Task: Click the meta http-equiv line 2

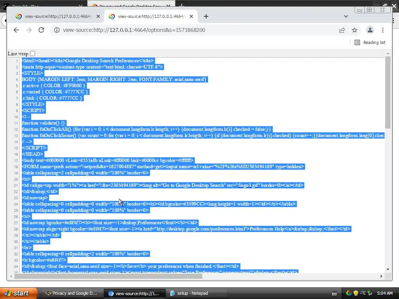Action: coord(92,67)
